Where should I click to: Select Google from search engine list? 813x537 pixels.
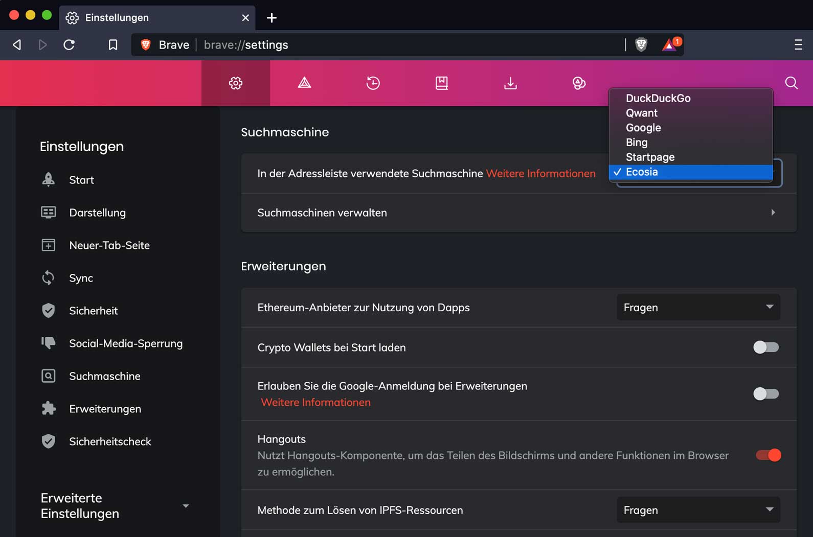691,128
